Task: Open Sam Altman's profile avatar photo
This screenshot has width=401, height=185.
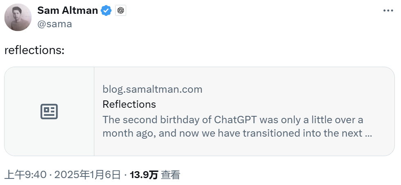Action: [x=18, y=17]
